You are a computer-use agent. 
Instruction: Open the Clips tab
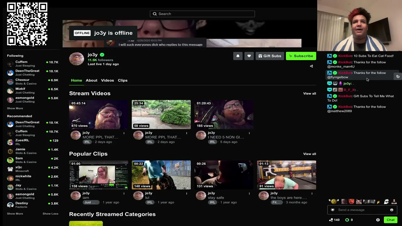[x=122, y=80]
